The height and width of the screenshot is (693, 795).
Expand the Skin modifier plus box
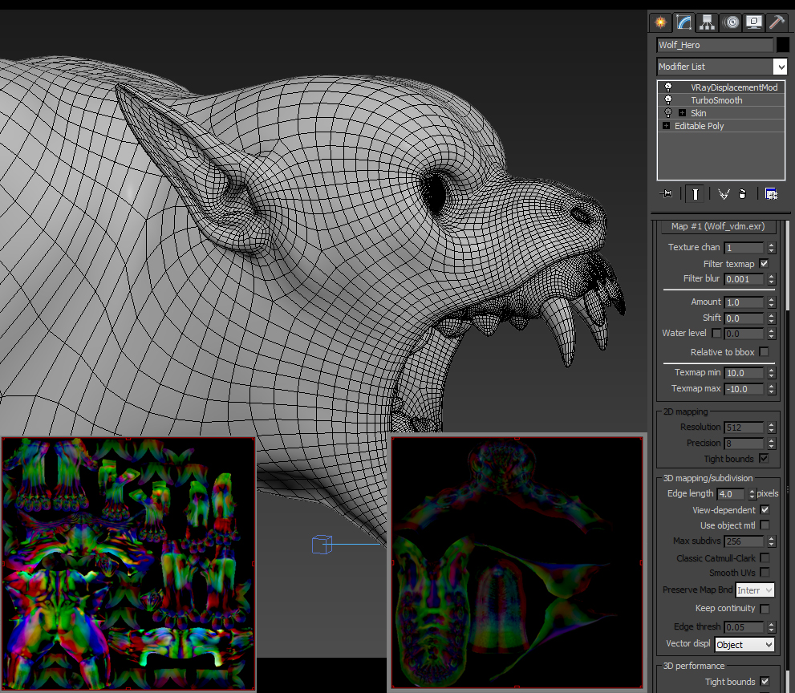tap(682, 112)
